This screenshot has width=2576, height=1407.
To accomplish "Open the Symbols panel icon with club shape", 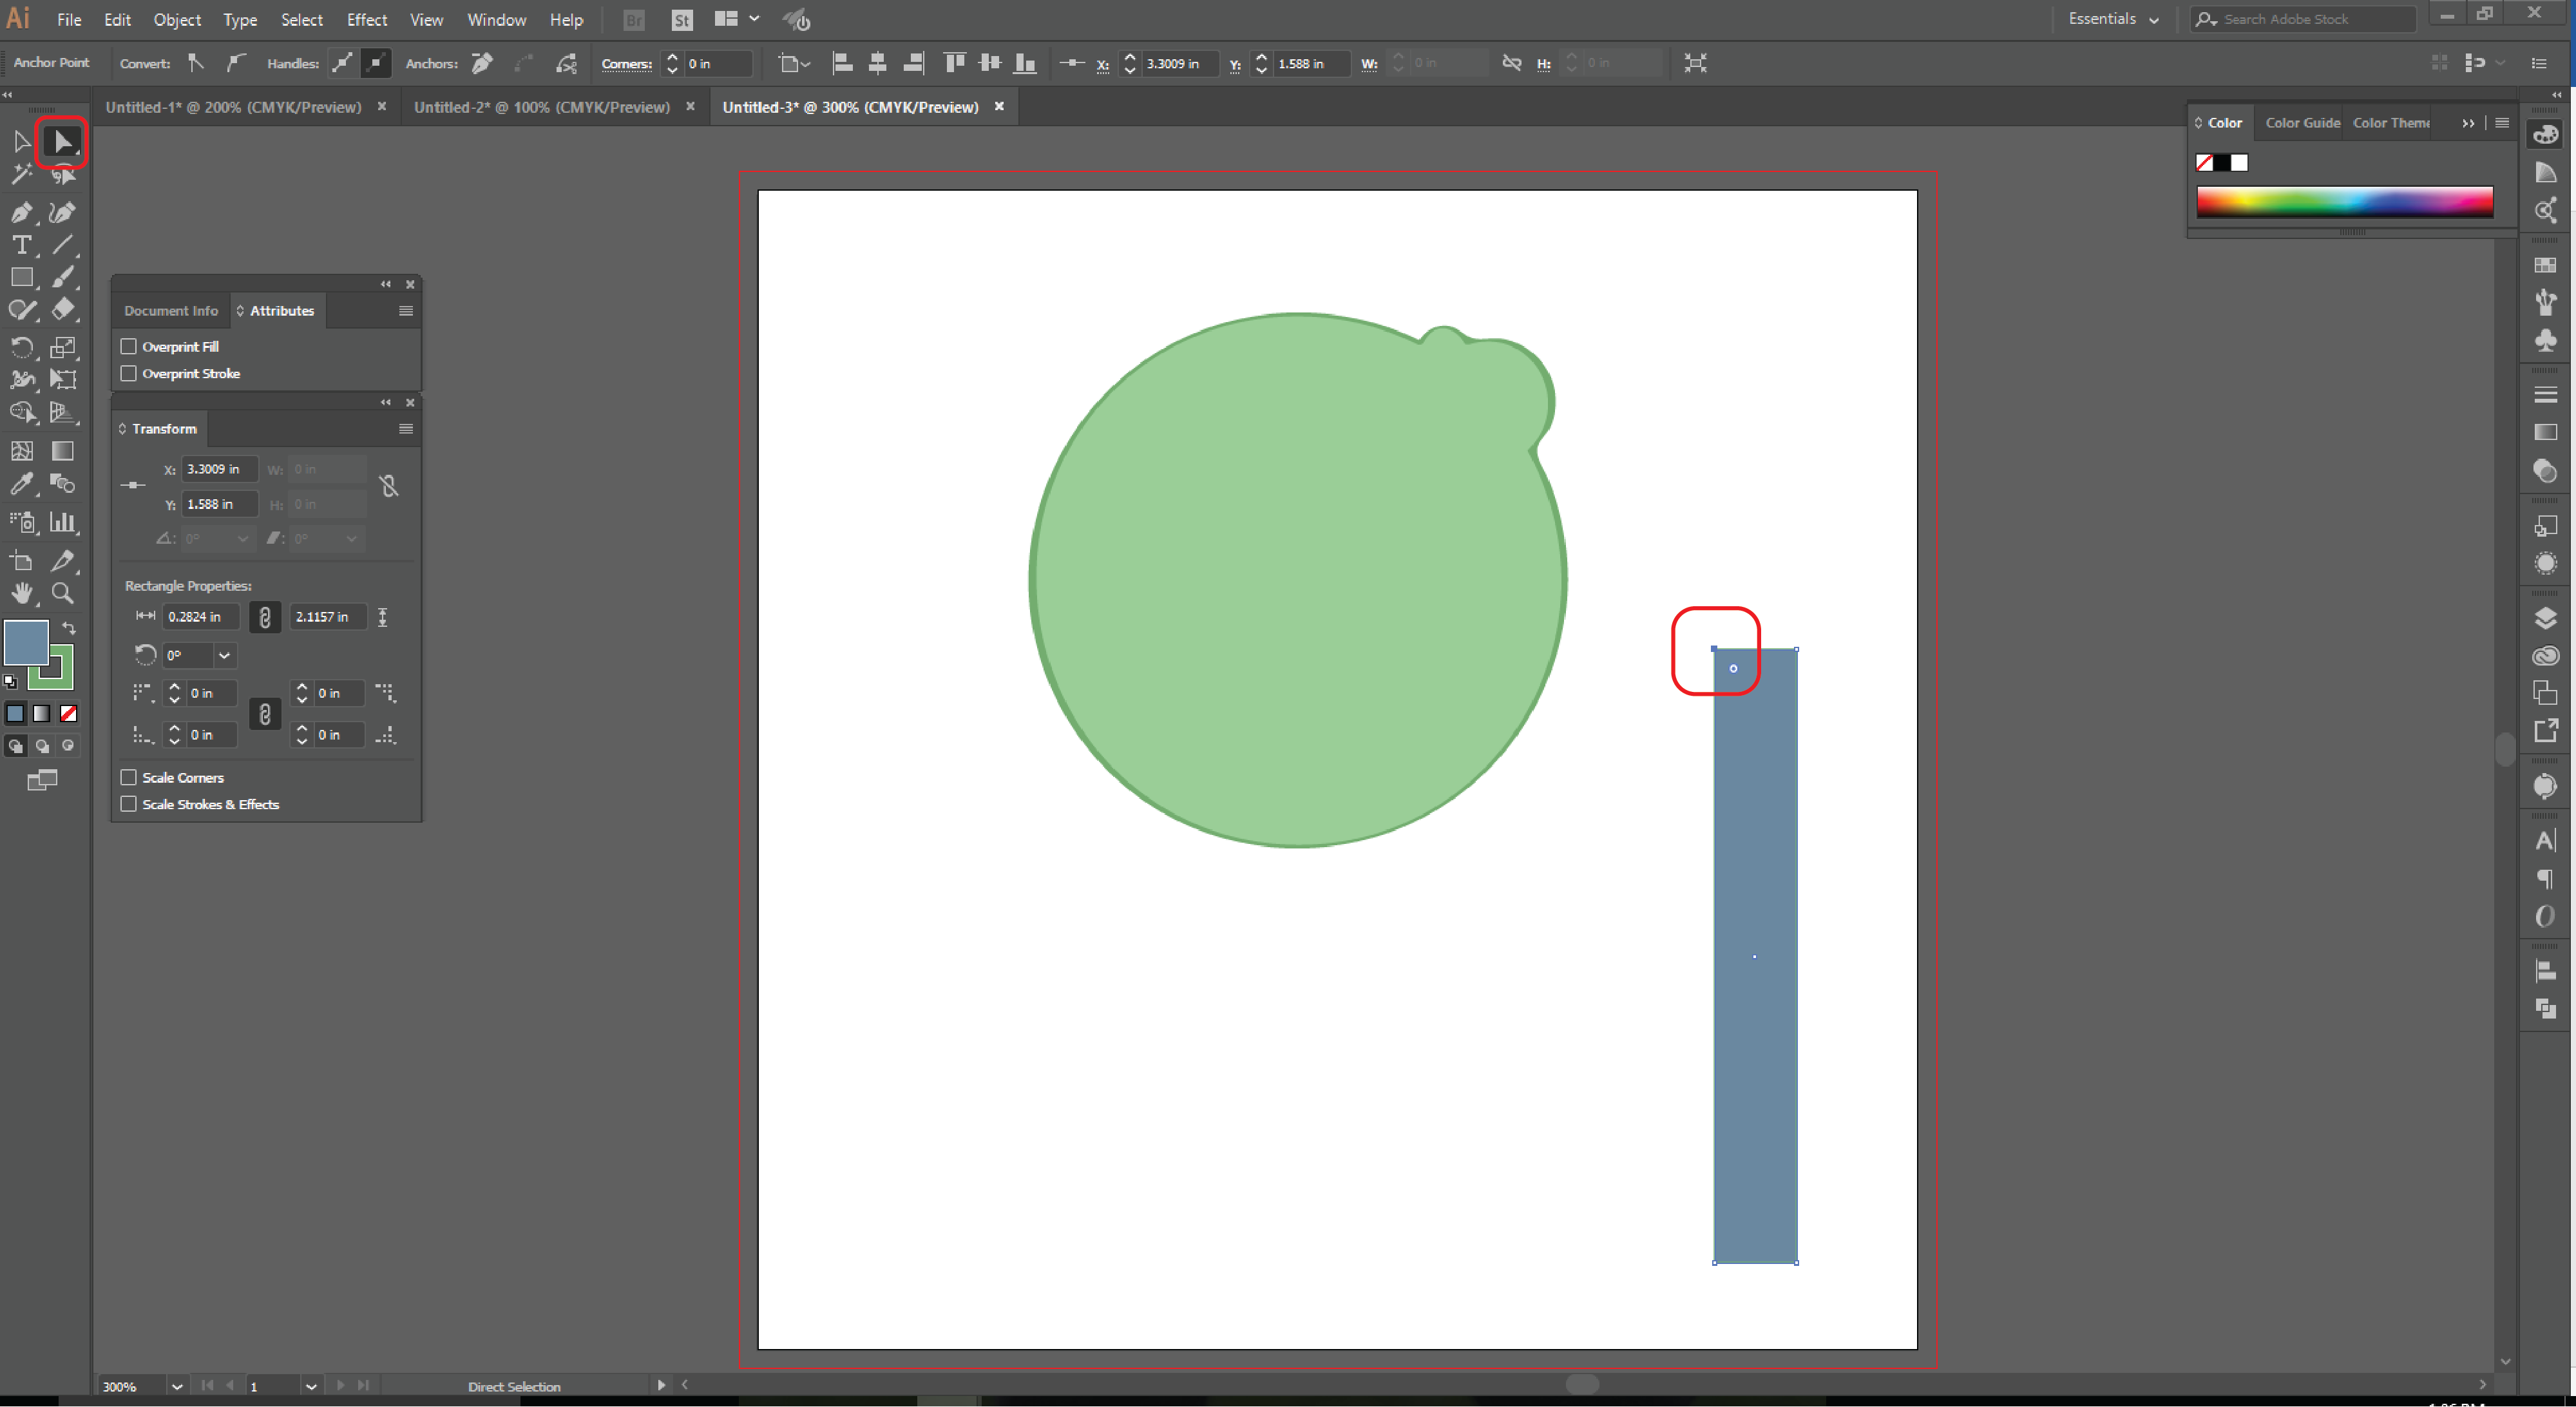I will click(2545, 341).
